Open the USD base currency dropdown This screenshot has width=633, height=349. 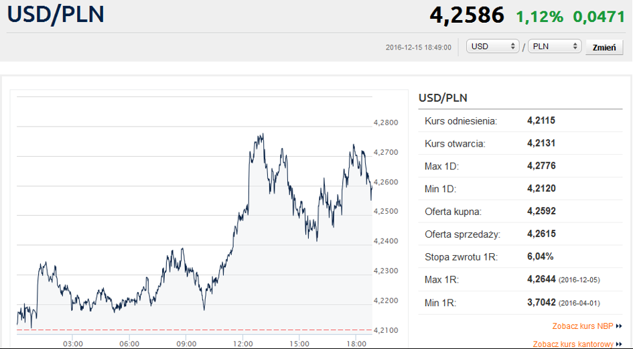coord(492,46)
